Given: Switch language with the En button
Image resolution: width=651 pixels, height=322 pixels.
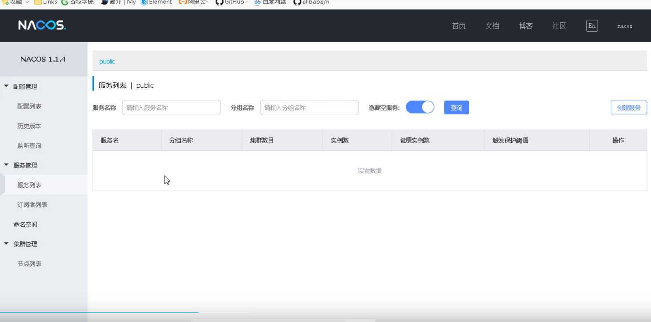Looking at the screenshot, I should tap(592, 26).
